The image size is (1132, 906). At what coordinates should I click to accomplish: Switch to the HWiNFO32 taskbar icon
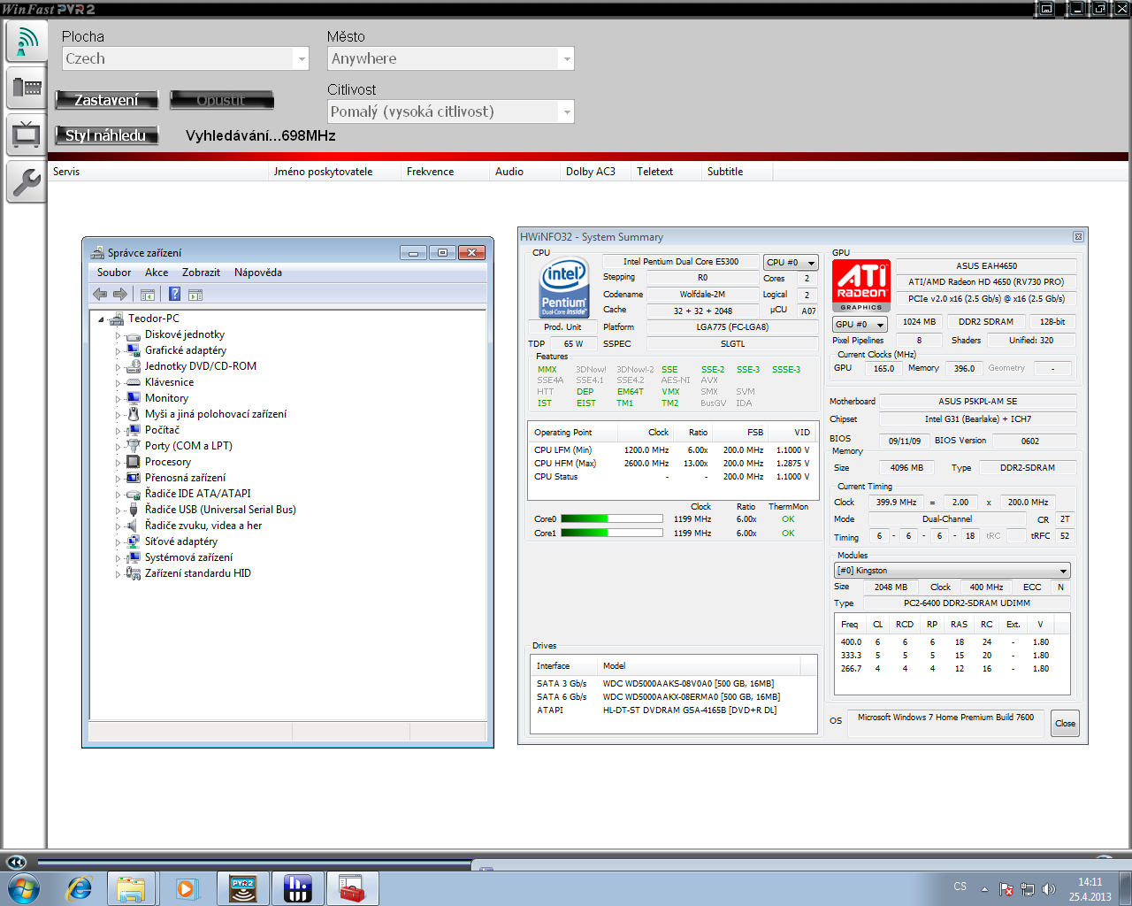tap(297, 888)
